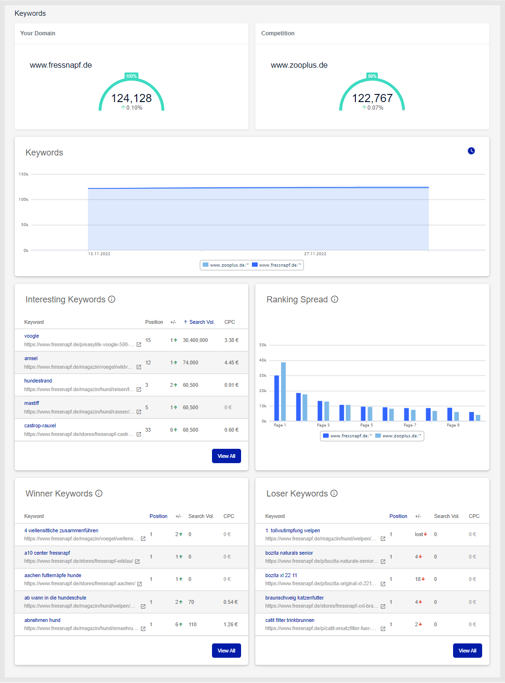Sort Winner Keywords by Search Vol. column
Screen dimensions: 505x683
click(201, 516)
